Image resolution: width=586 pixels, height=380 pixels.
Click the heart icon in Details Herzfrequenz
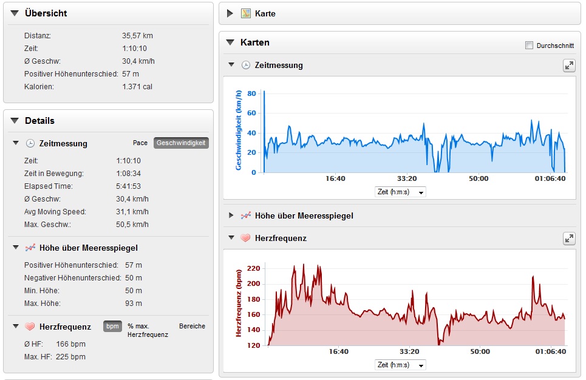point(30,327)
